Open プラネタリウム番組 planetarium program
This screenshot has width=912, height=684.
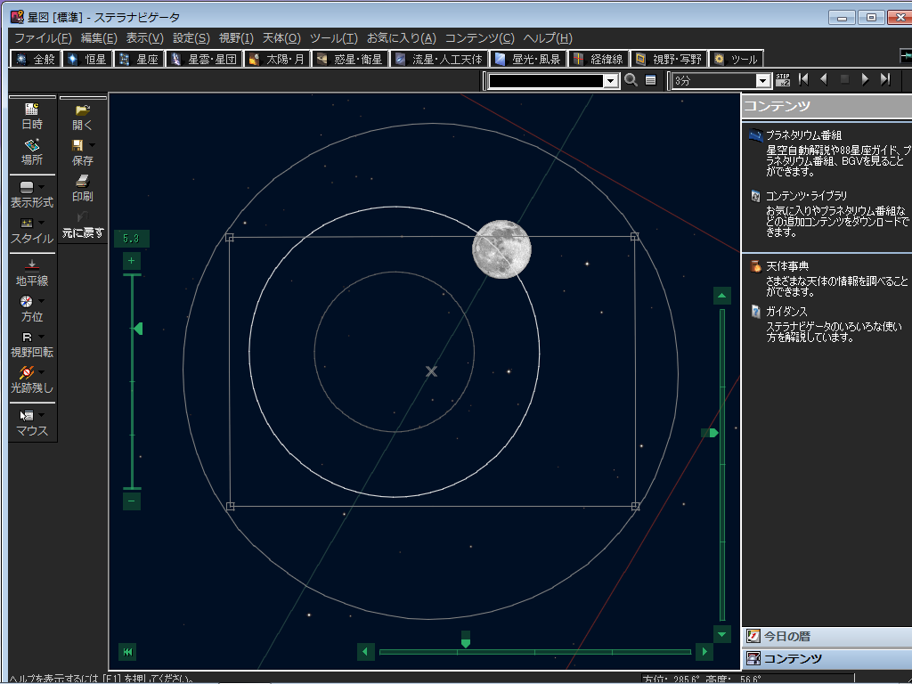tap(803, 135)
